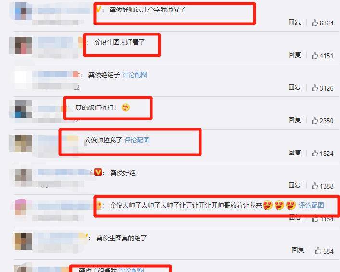340x272 pixels.
Task: Tap thumbs-up beside 1824
Action: (315, 153)
